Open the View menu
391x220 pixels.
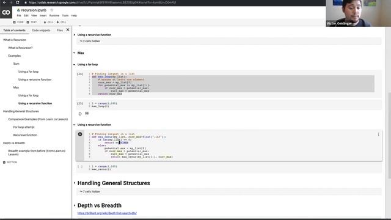tap(34, 15)
